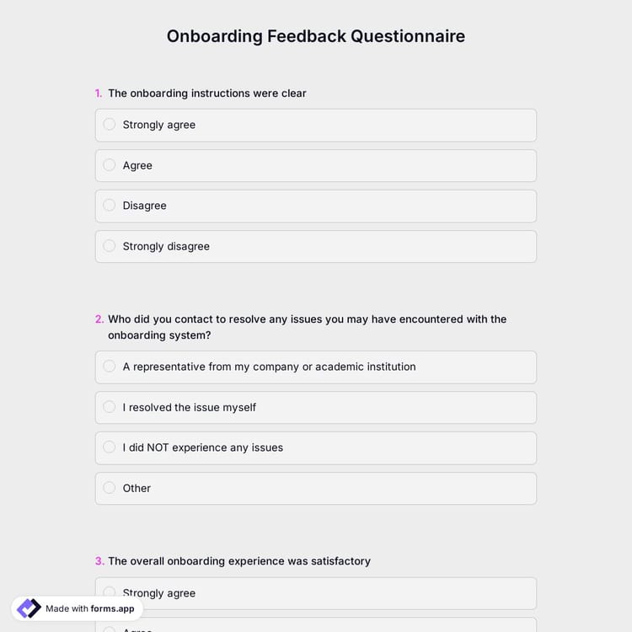632x632 pixels.
Task: Click the pink number 2 question marker
Action: tap(99, 319)
